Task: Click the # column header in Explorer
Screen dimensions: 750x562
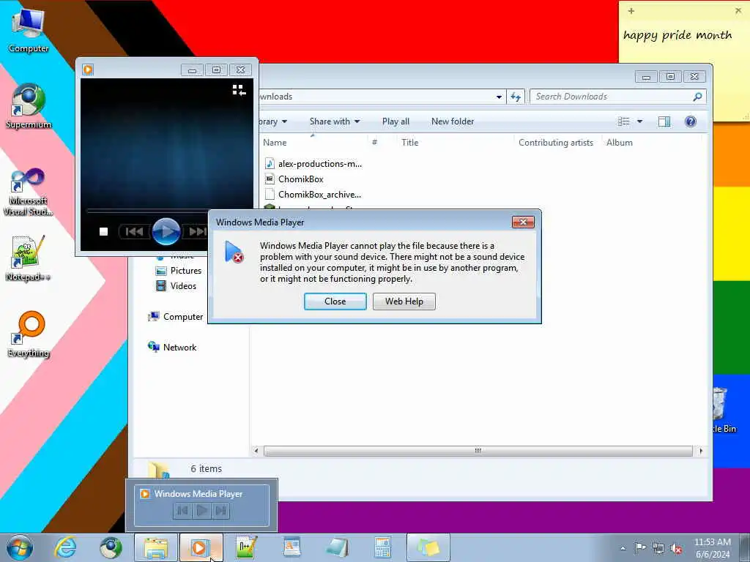Action: 374,143
